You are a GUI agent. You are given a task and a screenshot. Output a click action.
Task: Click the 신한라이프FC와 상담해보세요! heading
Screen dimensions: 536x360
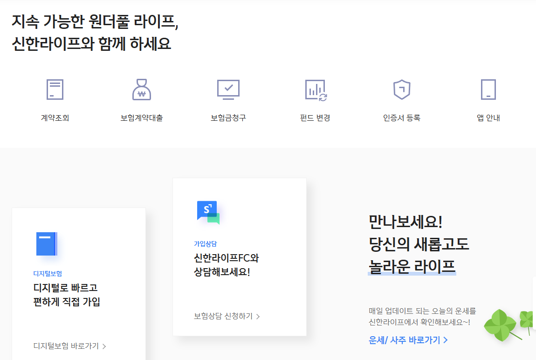pos(227,265)
